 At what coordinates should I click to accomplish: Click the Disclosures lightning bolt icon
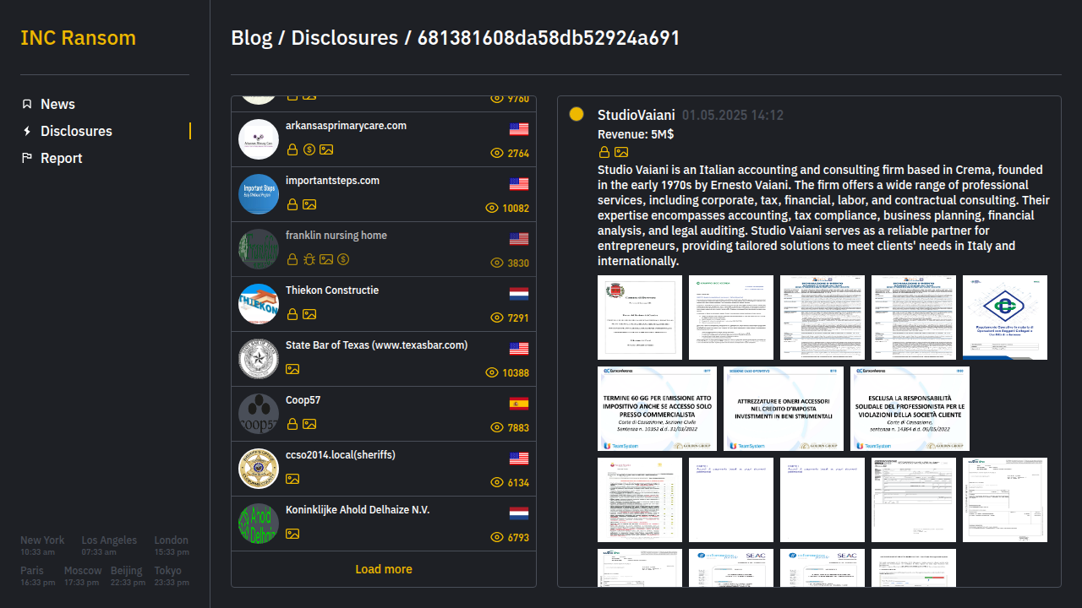pyautogui.click(x=27, y=131)
